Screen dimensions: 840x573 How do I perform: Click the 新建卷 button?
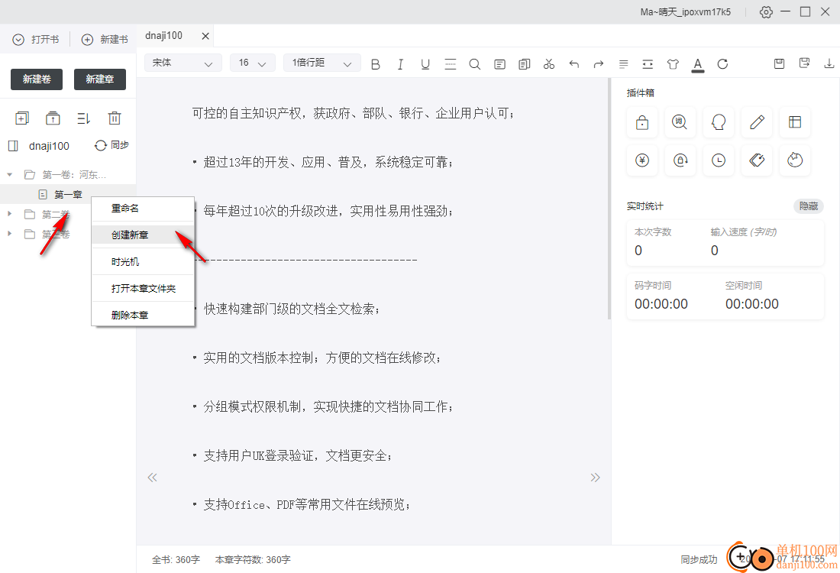(x=37, y=79)
